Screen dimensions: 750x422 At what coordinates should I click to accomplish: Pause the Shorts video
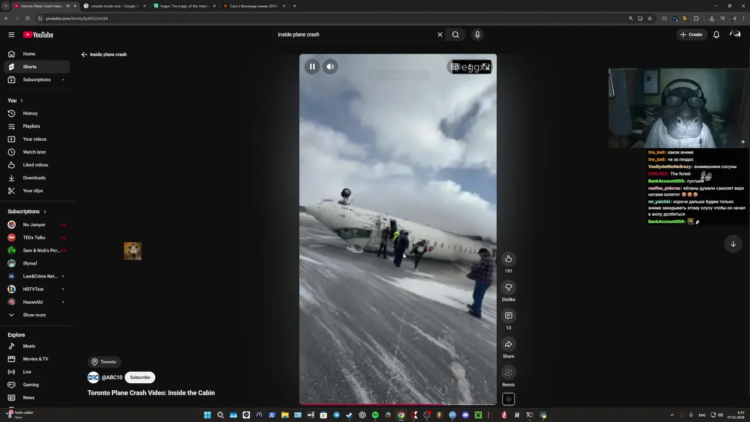(312, 67)
